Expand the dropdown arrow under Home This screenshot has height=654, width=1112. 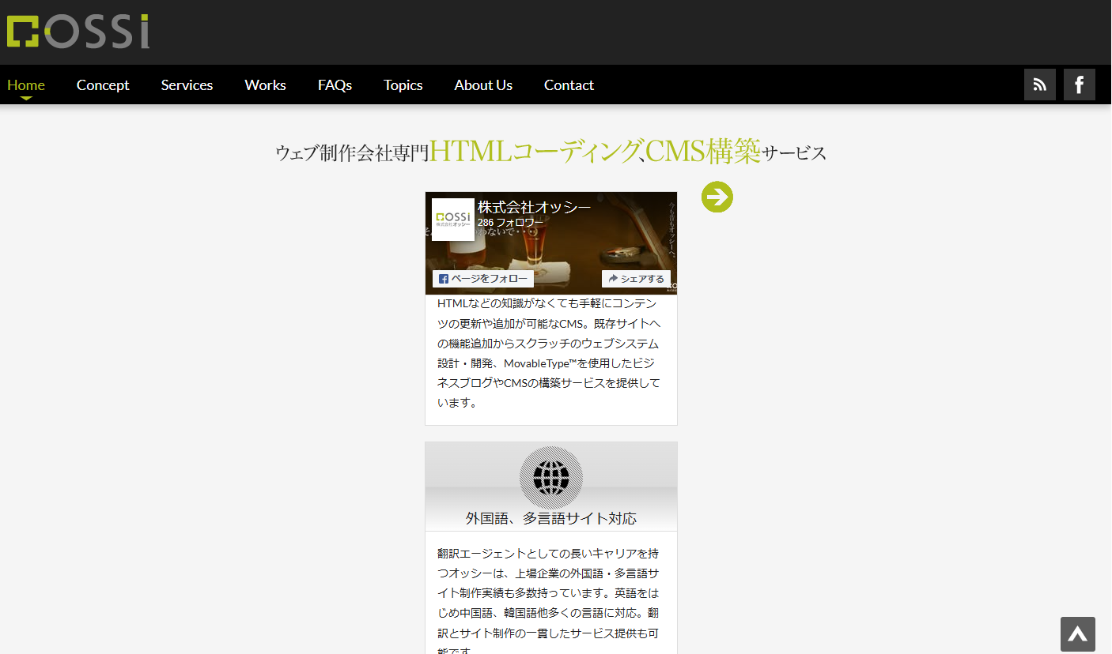pyautogui.click(x=26, y=99)
